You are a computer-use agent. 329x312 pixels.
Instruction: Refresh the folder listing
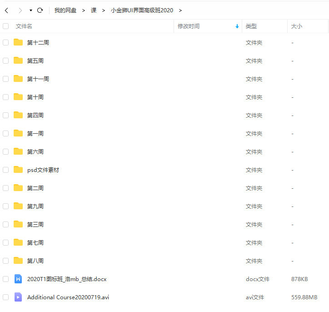(40, 10)
